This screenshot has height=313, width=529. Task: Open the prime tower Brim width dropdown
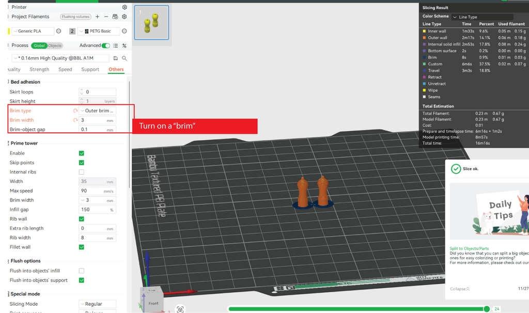tap(98, 200)
